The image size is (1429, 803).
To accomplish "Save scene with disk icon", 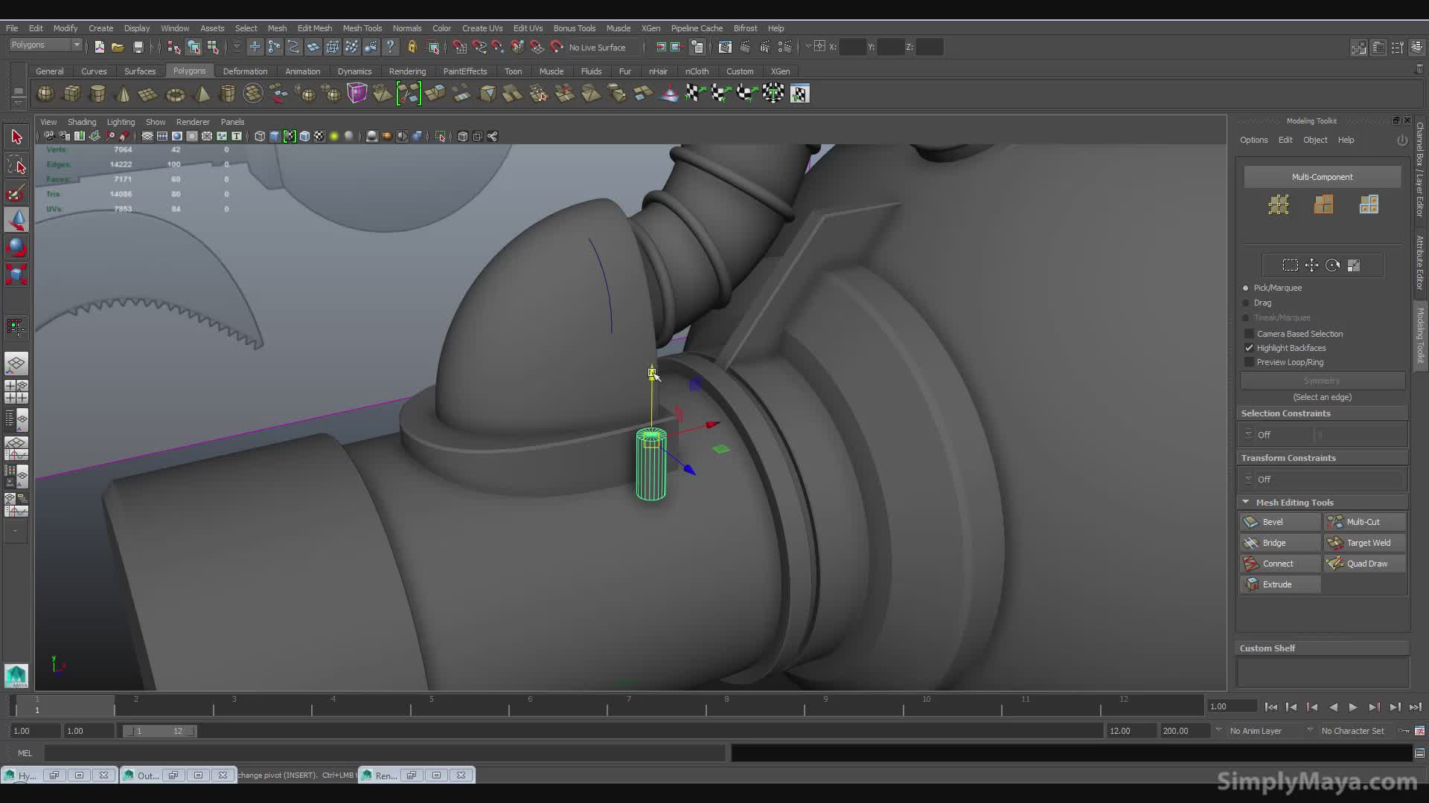I will [138, 48].
